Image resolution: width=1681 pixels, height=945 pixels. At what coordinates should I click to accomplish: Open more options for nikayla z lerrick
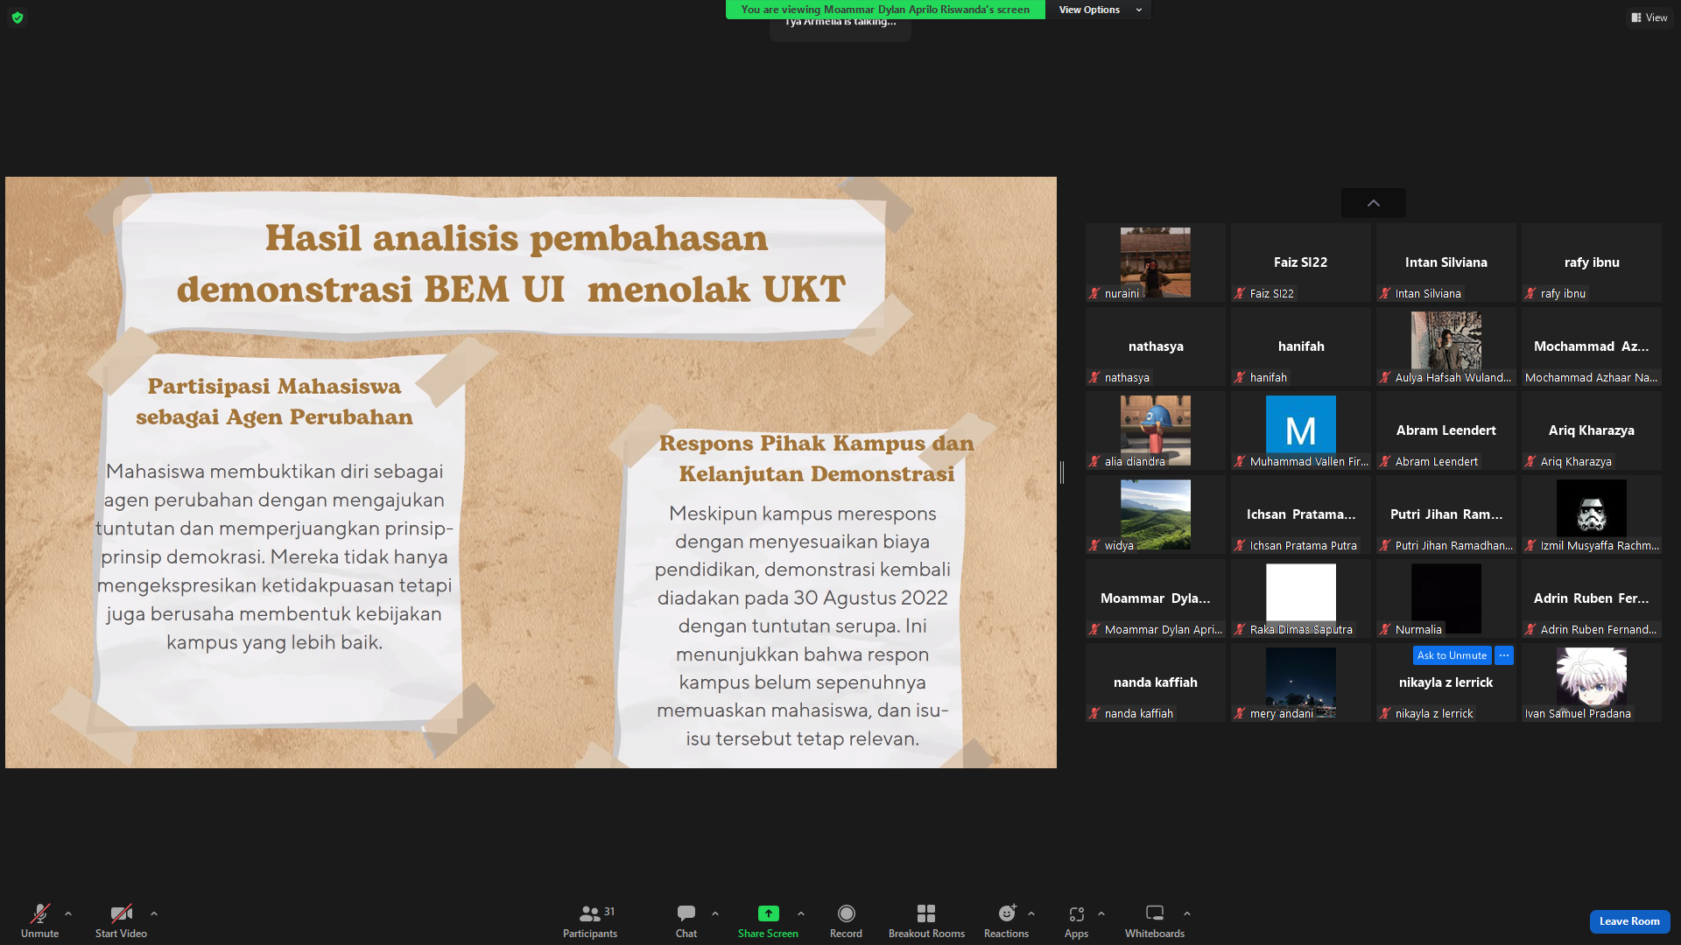[x=1504, y=655]
